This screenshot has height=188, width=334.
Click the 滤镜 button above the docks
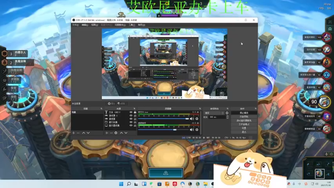pyautogui.click(x=121, y=104)
